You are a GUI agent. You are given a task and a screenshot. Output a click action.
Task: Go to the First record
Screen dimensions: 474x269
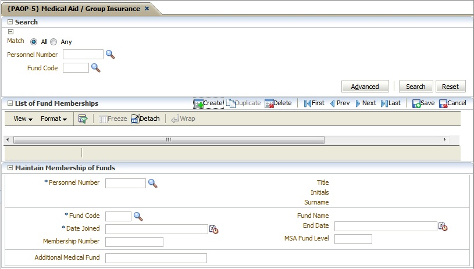pyautogui.click(x=314, y=103)
